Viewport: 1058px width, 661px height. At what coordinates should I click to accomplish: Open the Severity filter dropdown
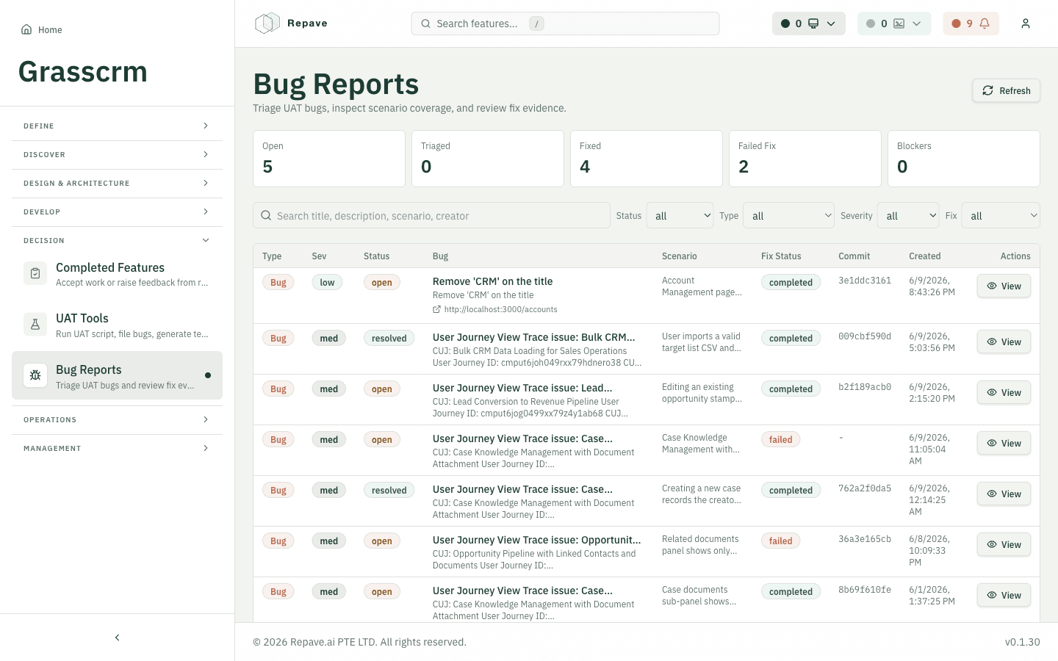click(x=908, y=216)
